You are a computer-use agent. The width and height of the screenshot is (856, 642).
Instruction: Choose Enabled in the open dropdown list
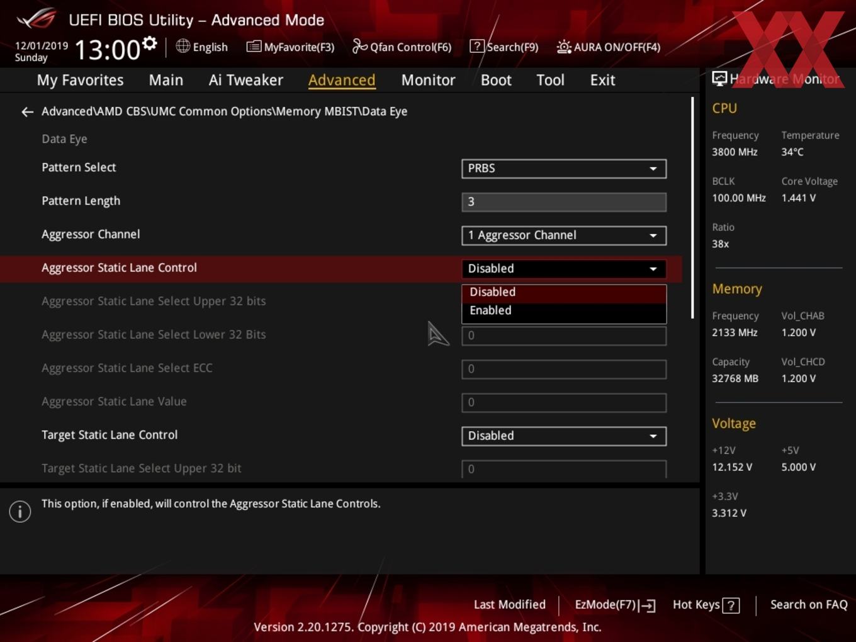tap(564, 310)
